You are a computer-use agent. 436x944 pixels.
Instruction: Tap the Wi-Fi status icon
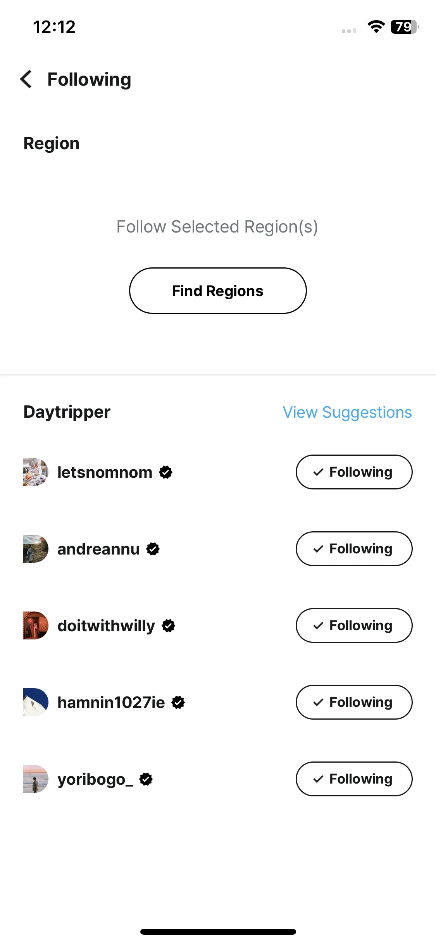(376, 27)
